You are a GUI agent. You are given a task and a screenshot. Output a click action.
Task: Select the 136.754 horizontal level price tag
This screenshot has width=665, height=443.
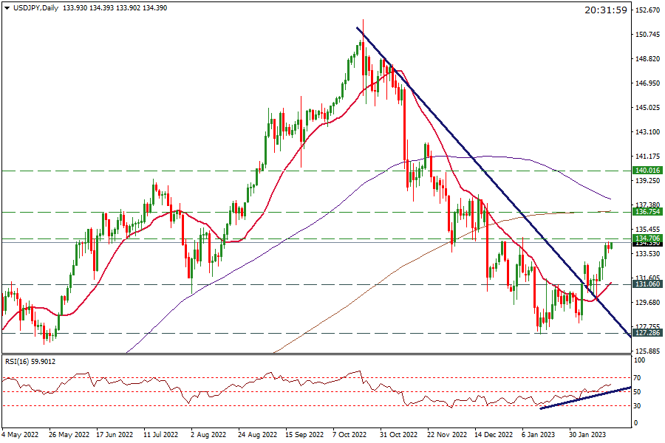[647, 212]
